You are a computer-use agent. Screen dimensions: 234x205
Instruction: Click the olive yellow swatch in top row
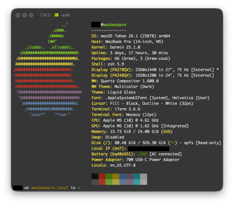tap(116, 176)
